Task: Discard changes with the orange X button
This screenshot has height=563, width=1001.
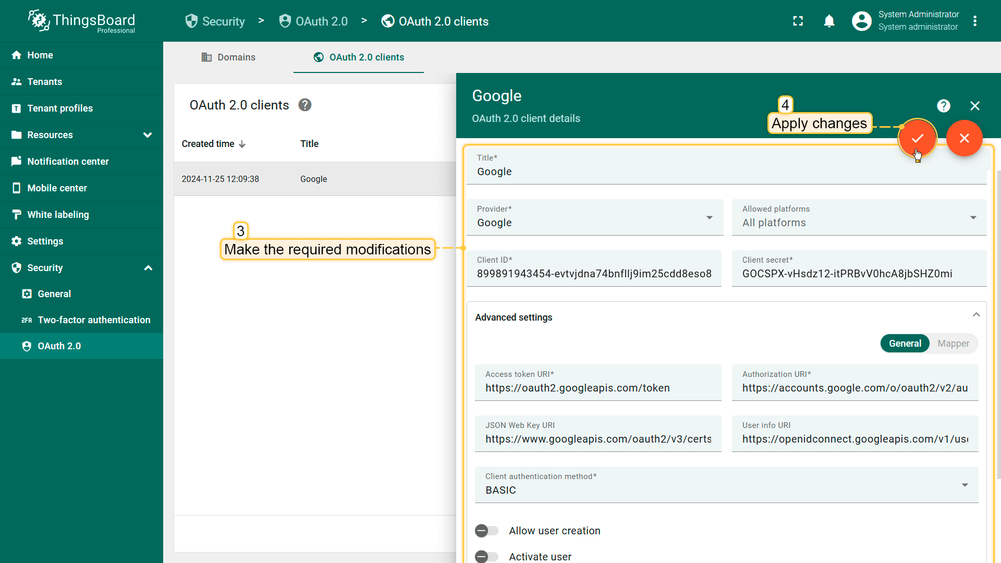Action: pyautogui.click(x=965, y=138)
